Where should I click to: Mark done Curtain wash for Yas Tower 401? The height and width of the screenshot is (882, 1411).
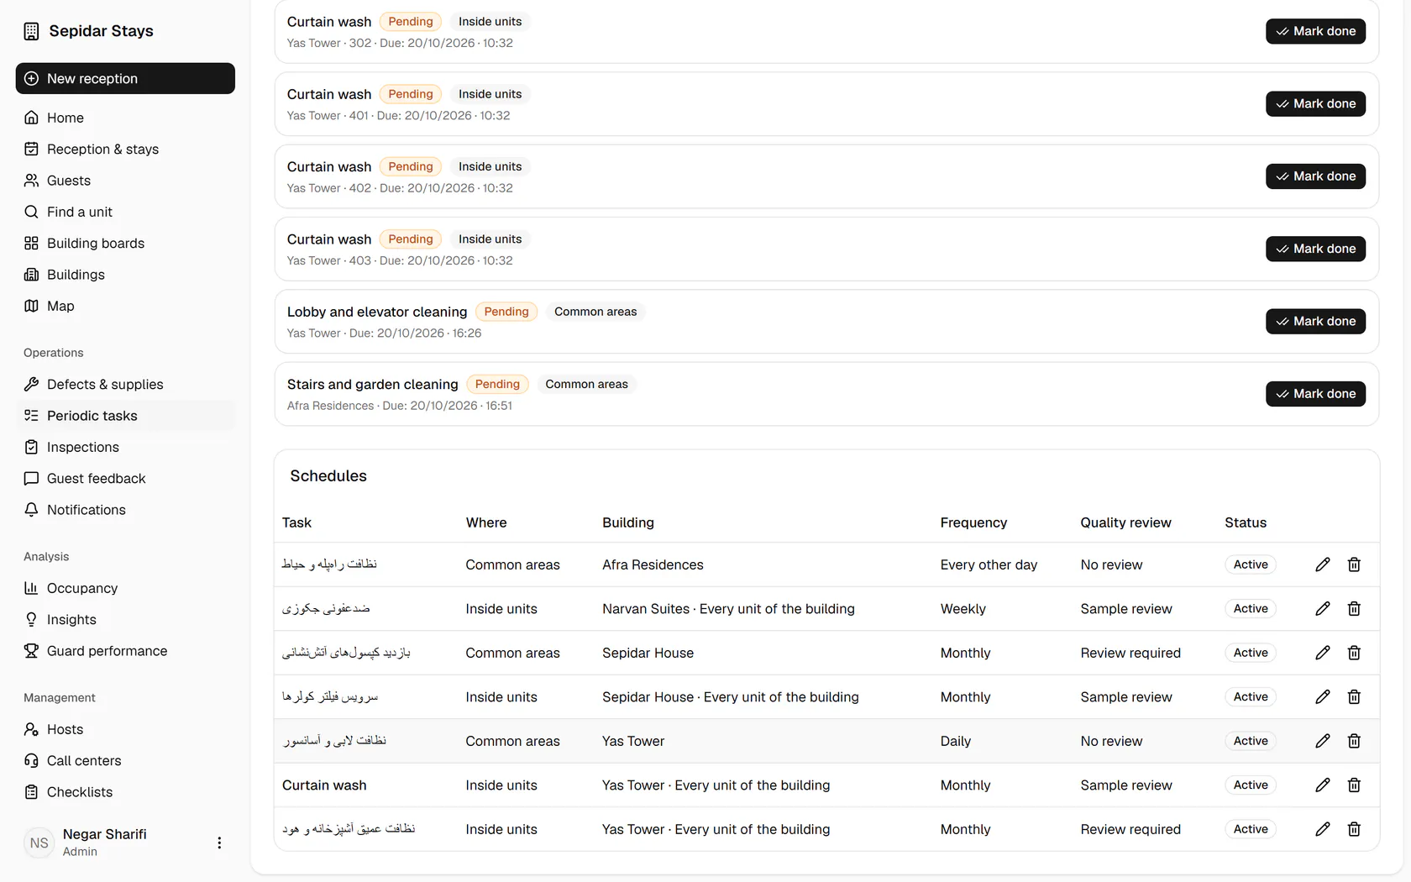click(x=1315, y=103)
